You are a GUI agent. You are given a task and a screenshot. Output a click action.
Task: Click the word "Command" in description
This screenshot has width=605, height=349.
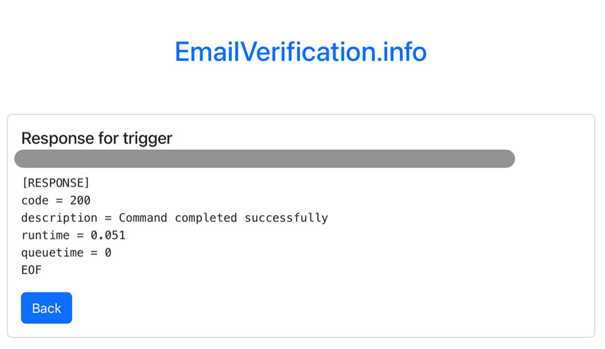tap(143, 218)
